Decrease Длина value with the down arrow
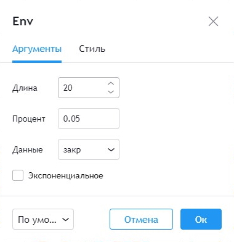The width and height of the screenshot is (234, 242). pos(111,92)
